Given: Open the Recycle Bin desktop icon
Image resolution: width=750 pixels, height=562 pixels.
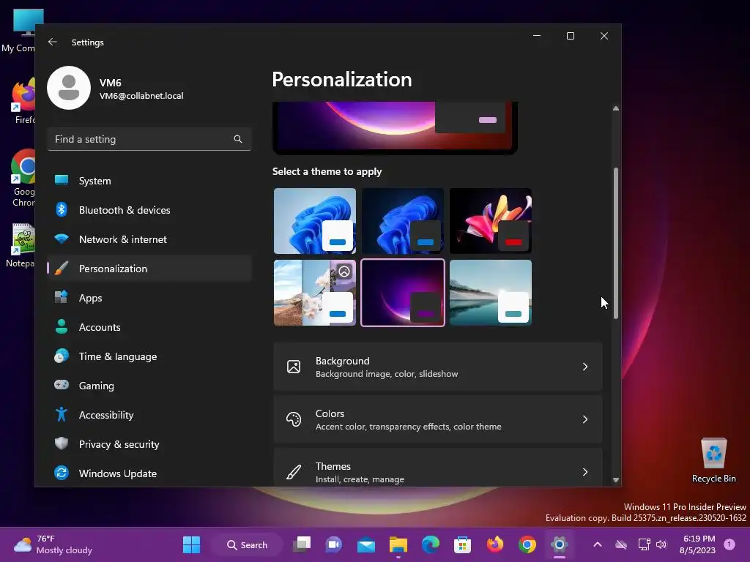Looking at the screenshot, I should point(713,460).
